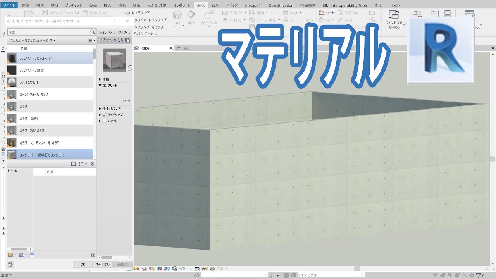
Task: Open the asset browser icon
Action: point(32,255)
